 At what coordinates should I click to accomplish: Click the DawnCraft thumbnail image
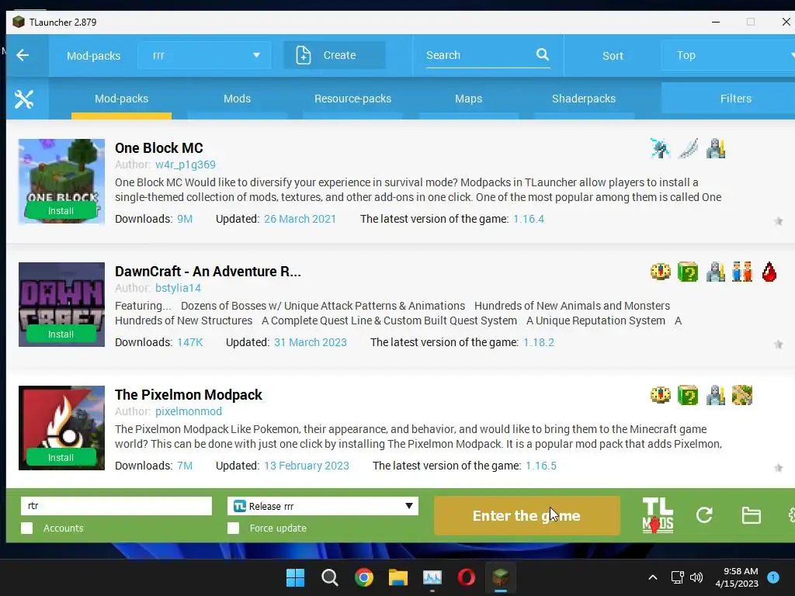point(61,304)
